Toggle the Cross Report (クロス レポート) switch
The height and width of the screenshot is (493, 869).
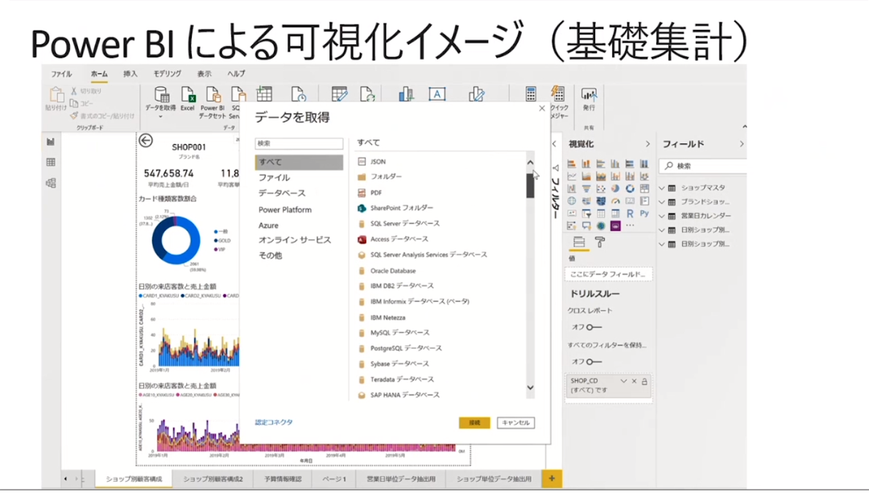(594, 327)
